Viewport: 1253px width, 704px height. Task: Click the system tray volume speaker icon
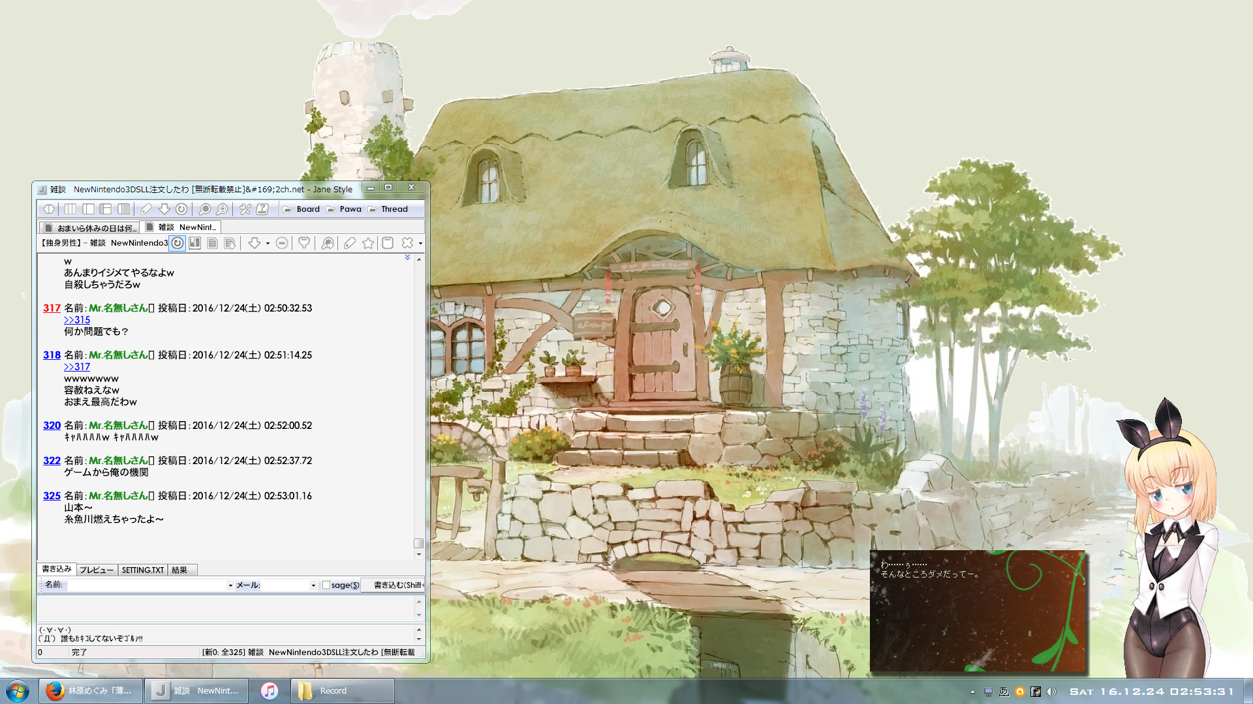click(1051, 692)
